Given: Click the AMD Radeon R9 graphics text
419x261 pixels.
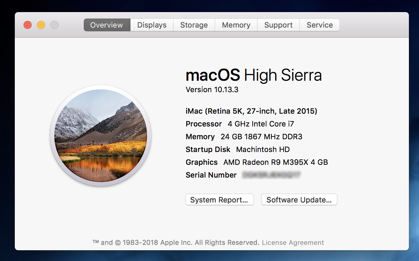Looking at the screenshot, I should click(275, 162).
